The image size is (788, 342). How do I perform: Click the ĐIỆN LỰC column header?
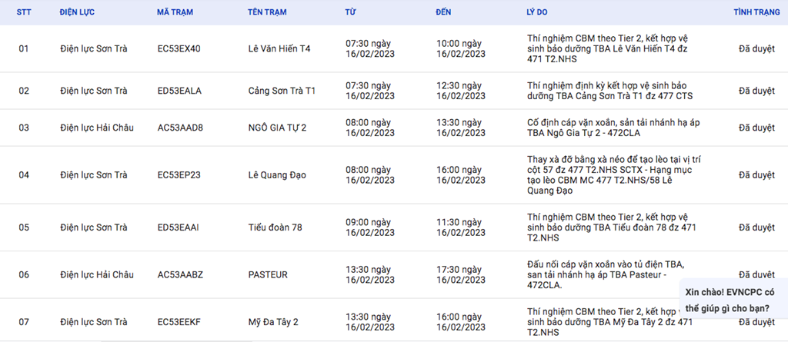76,12
